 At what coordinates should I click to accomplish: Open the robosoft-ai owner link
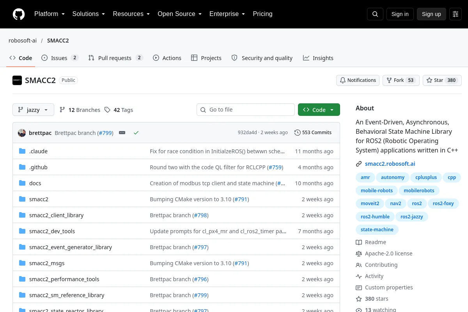pyautogui.click(x=23, y=41)
